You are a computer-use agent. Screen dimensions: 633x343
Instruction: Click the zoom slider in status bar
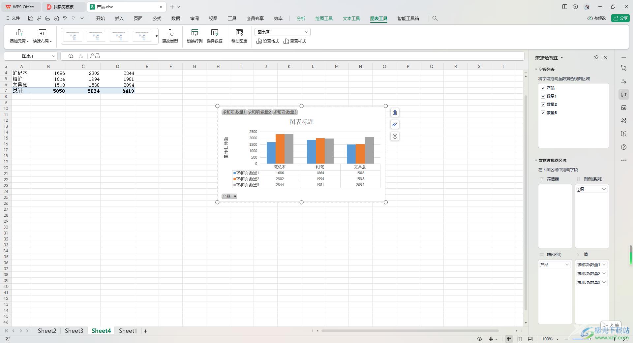pos(590,339)
